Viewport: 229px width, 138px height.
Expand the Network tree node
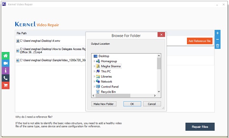[94, 81]
